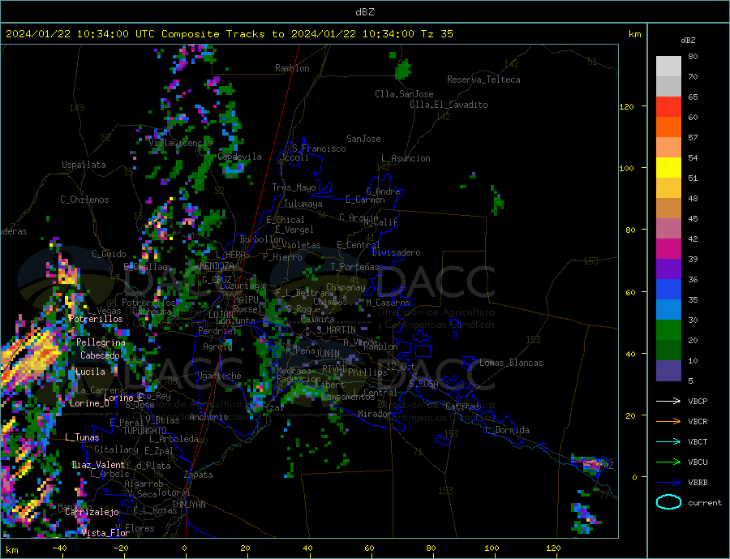Click the Cabecedo map label
Screen dimensions: 730x559
[x=100, y=355]
